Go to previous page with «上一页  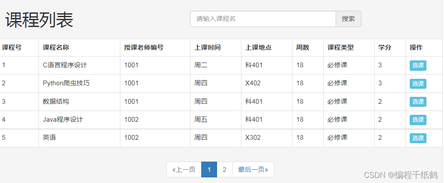[184, 169]
